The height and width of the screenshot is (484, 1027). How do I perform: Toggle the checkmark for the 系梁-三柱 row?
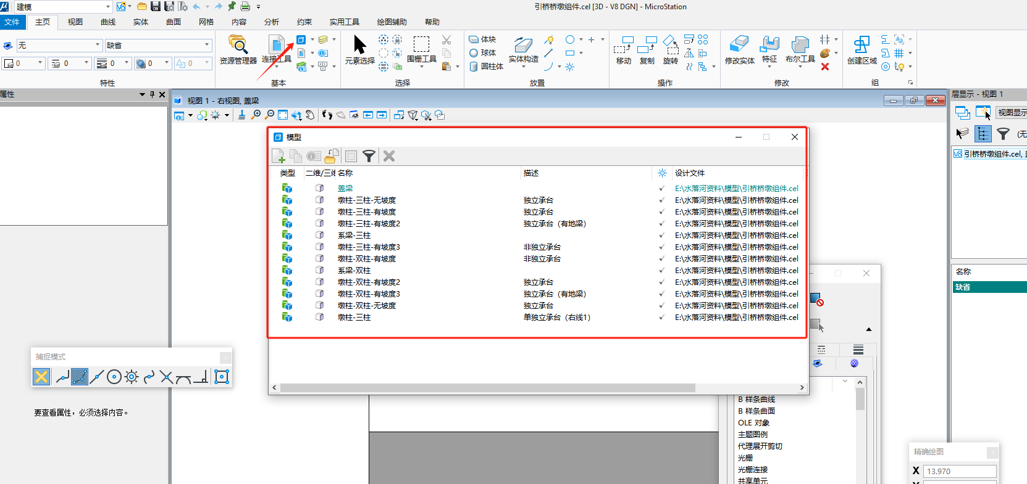click(661, 236)
